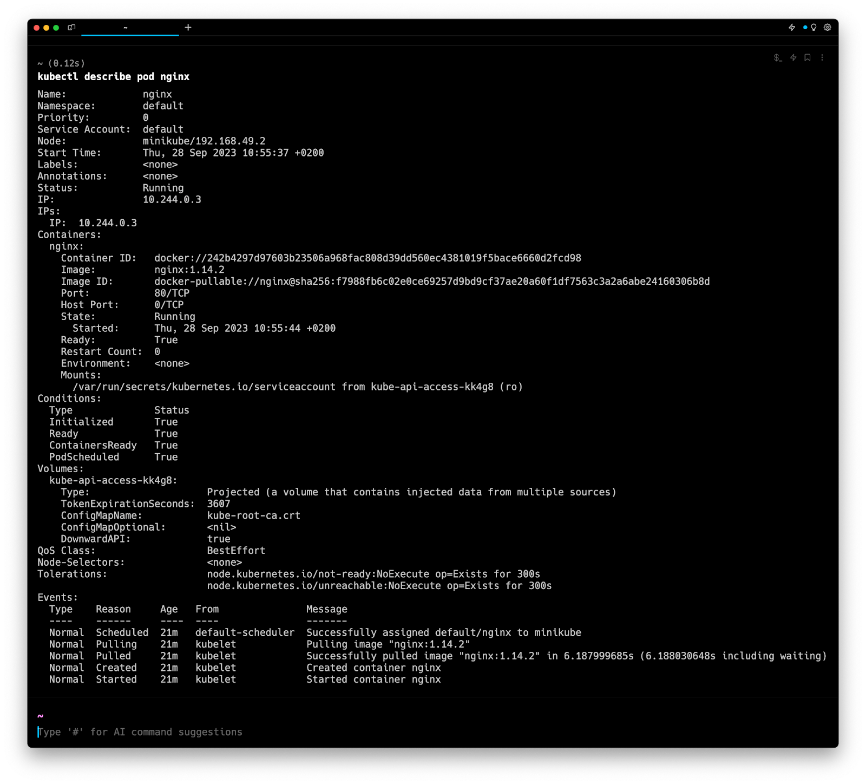Viewport: 866px width, 784px height.
Task: Add a new tab with plus button
Action: (x=188, y=28)
